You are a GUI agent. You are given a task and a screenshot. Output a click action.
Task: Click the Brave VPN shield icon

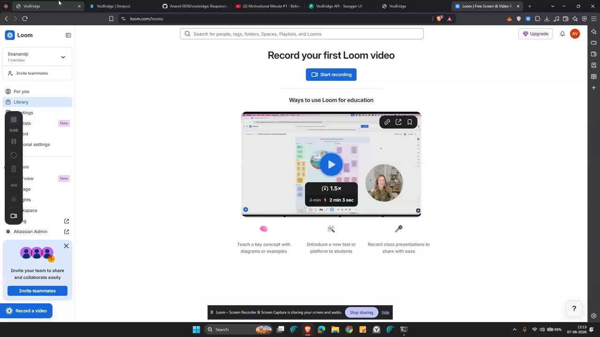(x=585, y=19)
